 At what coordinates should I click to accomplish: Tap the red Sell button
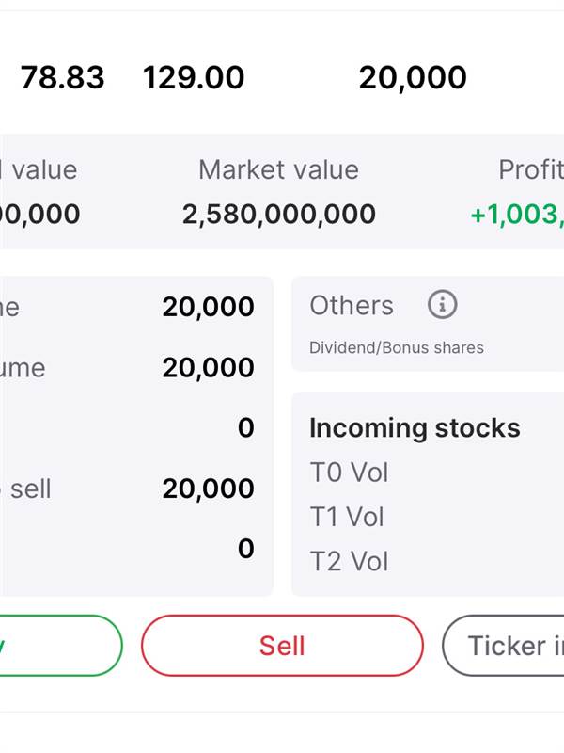(x=282, y=646)
